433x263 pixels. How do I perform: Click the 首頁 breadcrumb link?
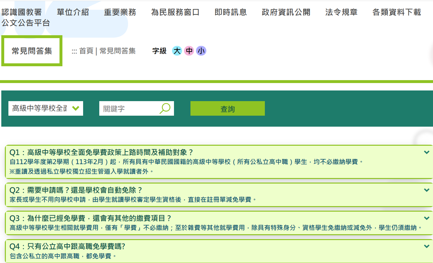point(86,51)
